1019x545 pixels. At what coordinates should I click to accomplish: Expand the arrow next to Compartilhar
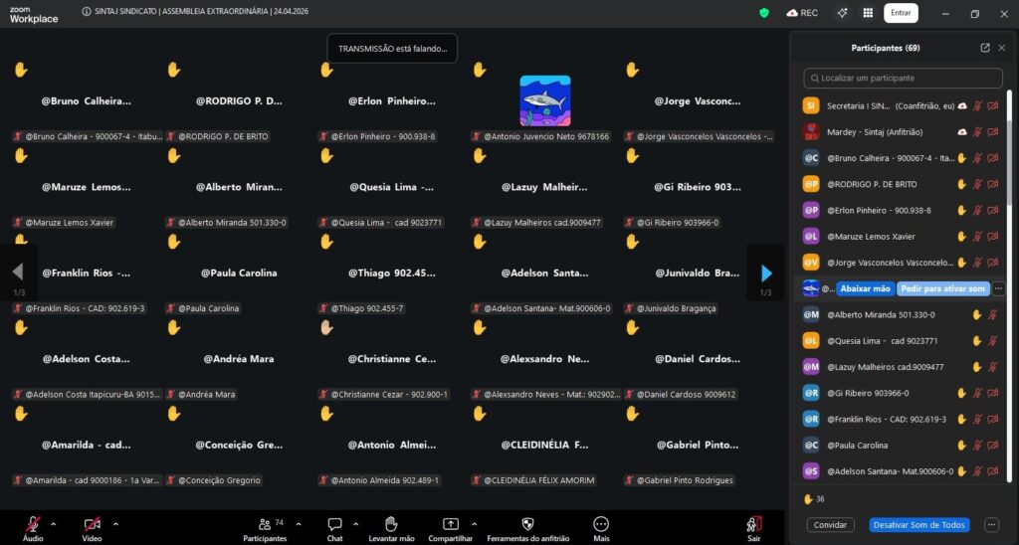click(x=474, y=523)
